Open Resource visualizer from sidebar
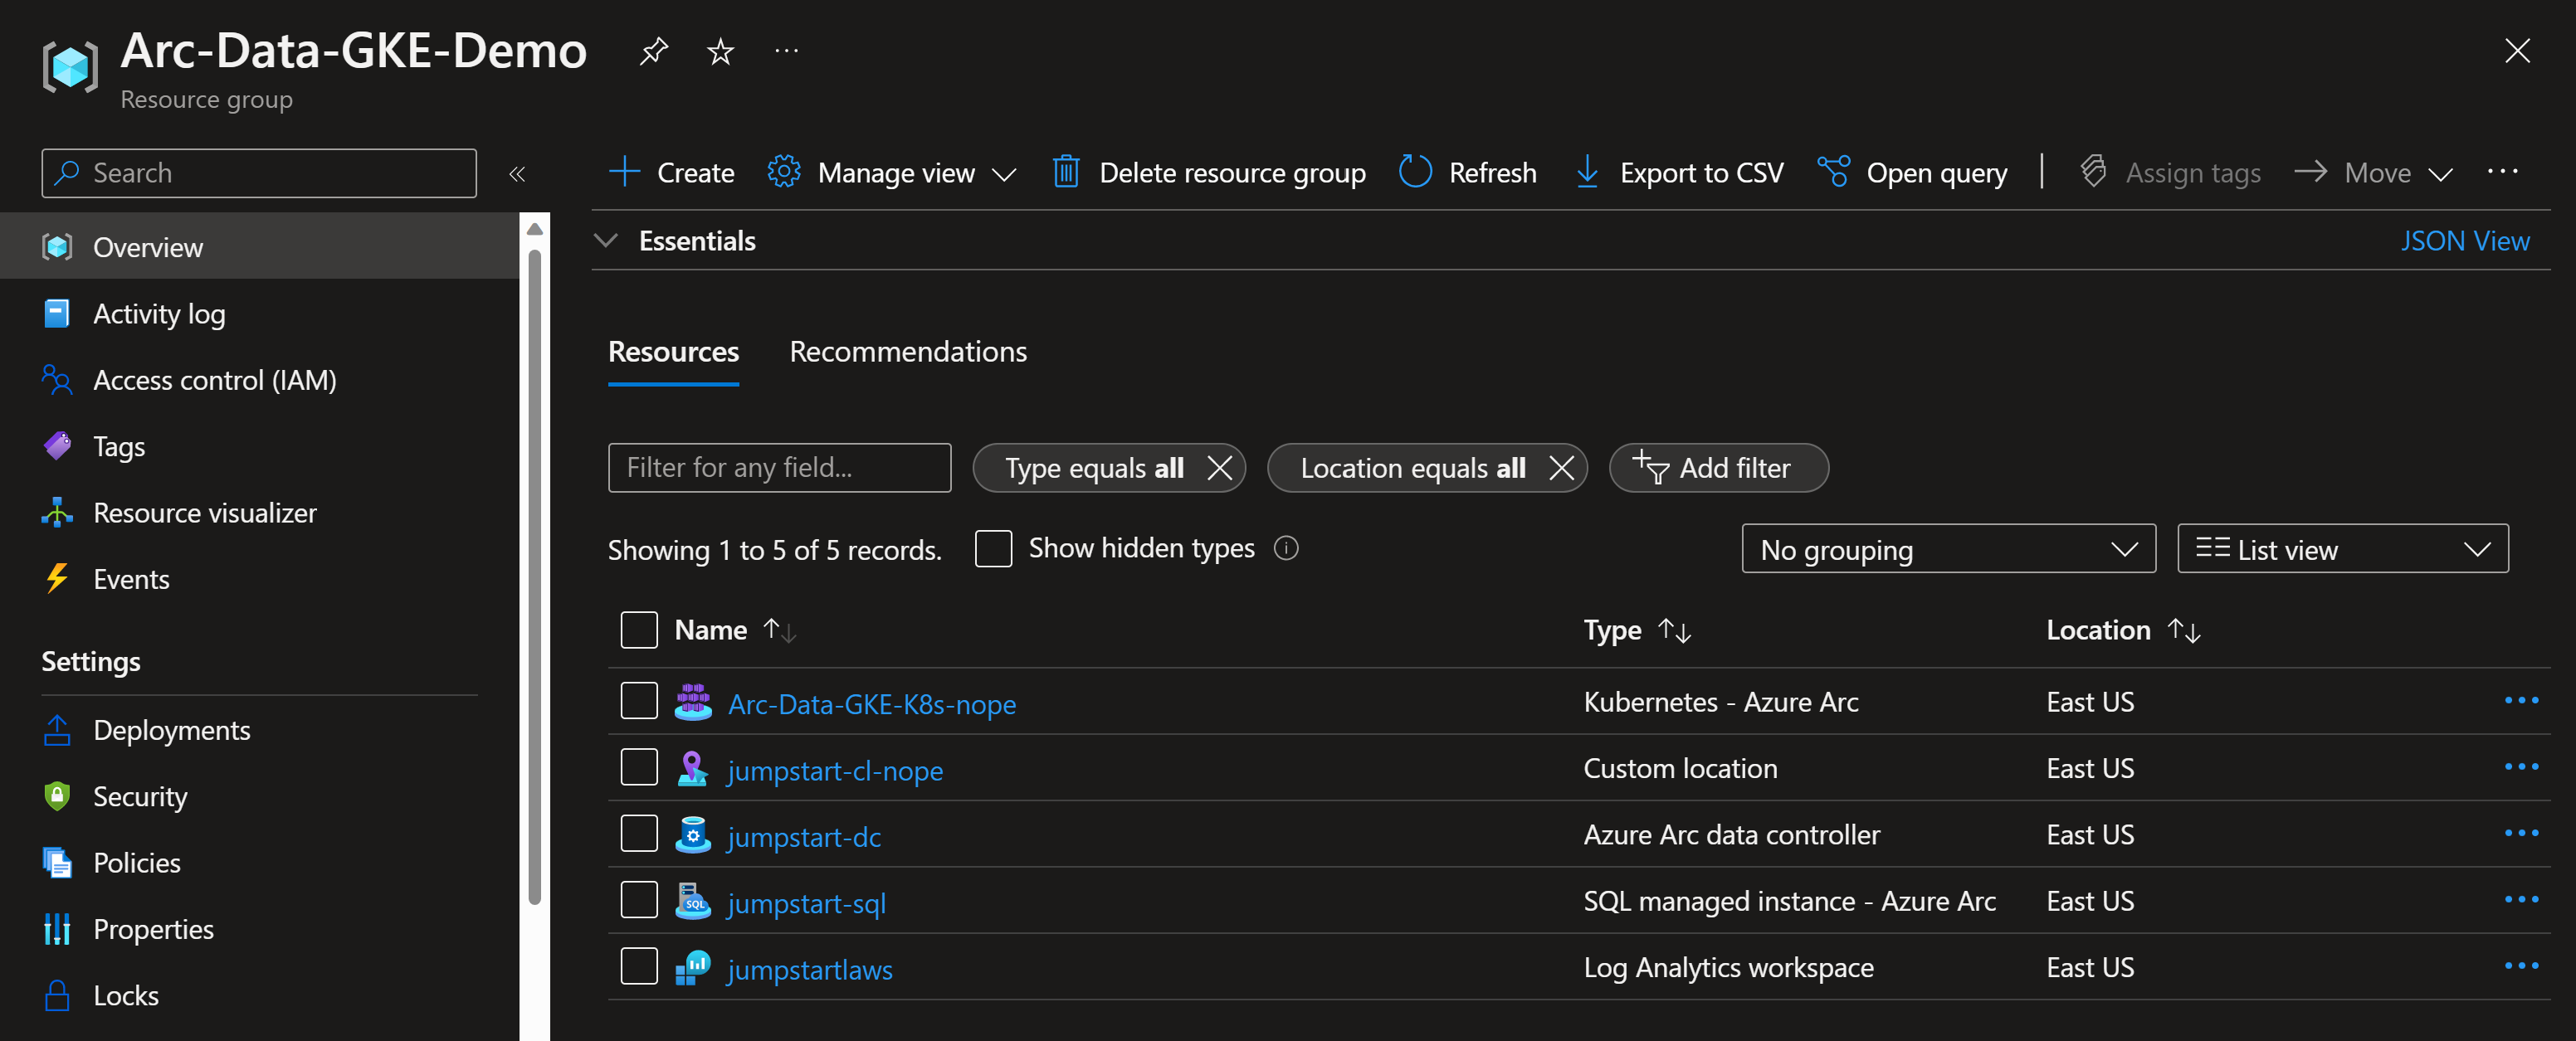 pos(204,513)
